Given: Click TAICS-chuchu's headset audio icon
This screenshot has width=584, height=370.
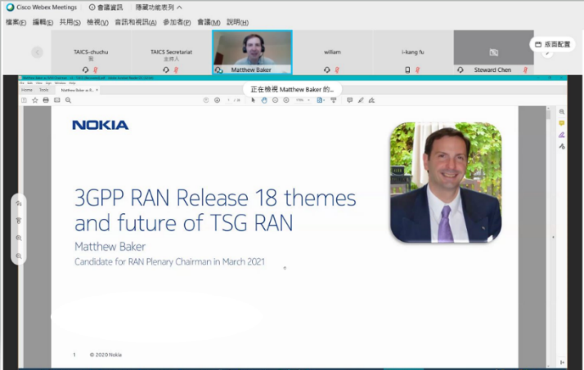Looking at the screenshot, I should click(85, 70).
